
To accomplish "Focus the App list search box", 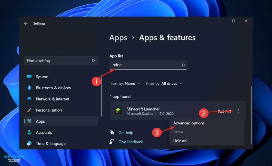I will [x=148, y=65].
